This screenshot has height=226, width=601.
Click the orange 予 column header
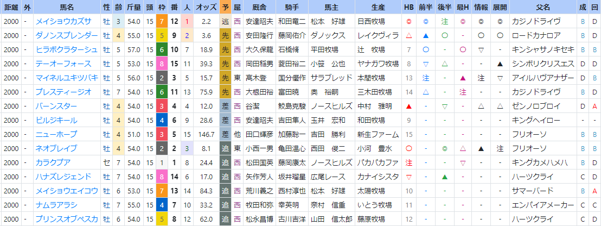tap(226, 7)
